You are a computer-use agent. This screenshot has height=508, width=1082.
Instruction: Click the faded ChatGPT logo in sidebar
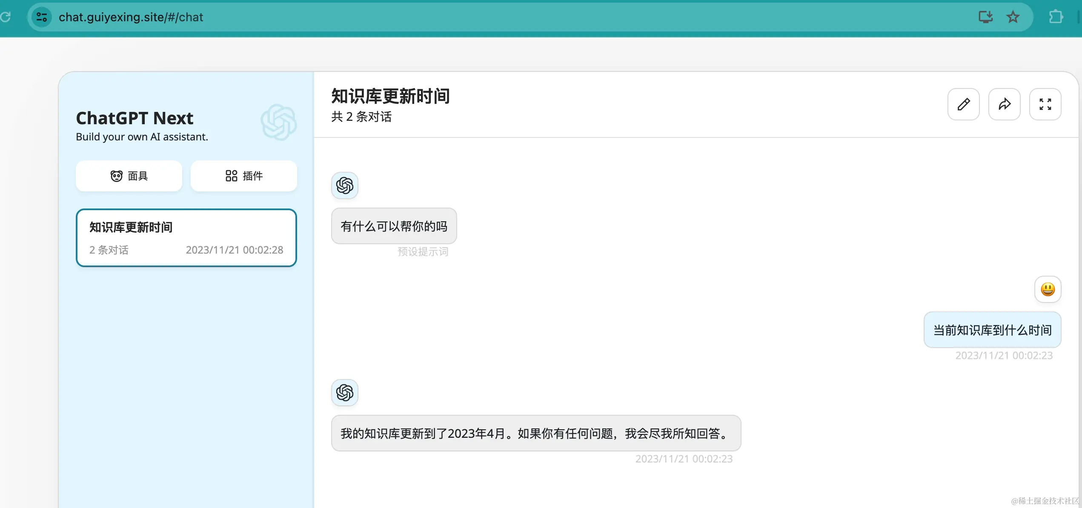click(279, 123)
